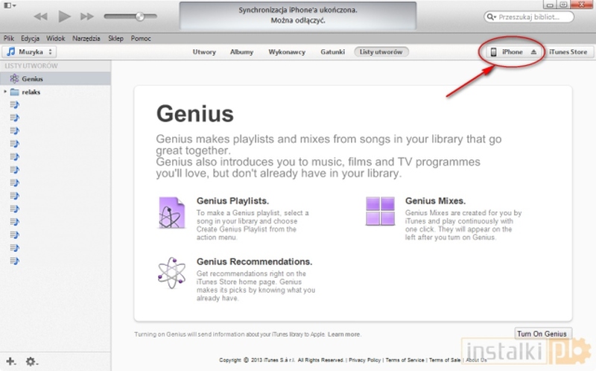The width and height of the screenshot is (596, 371).
Task: Open the Terms of Service link
Action: click(405, 360)
